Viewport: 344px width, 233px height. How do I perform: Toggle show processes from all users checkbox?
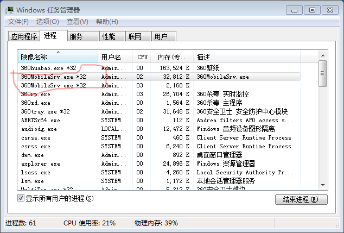point(21,198)
